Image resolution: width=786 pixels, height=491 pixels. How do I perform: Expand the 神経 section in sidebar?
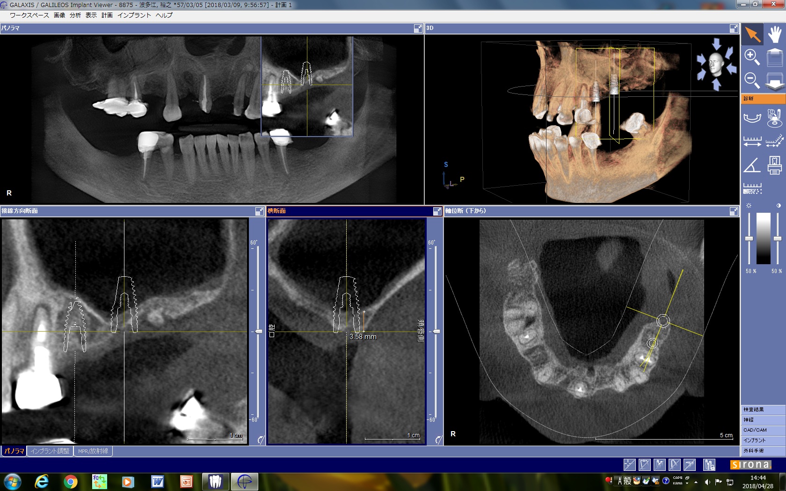pos(763,420)
